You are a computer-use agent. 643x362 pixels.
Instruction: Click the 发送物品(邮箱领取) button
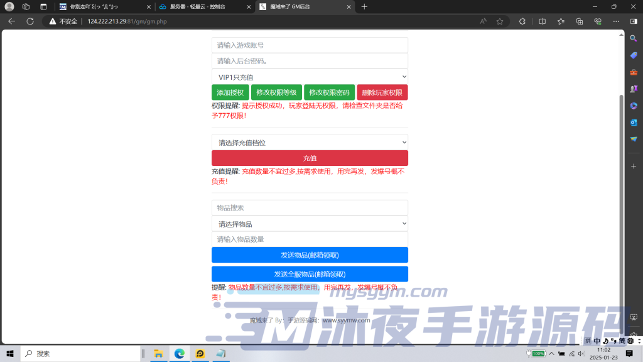click(x=310, y=255)
